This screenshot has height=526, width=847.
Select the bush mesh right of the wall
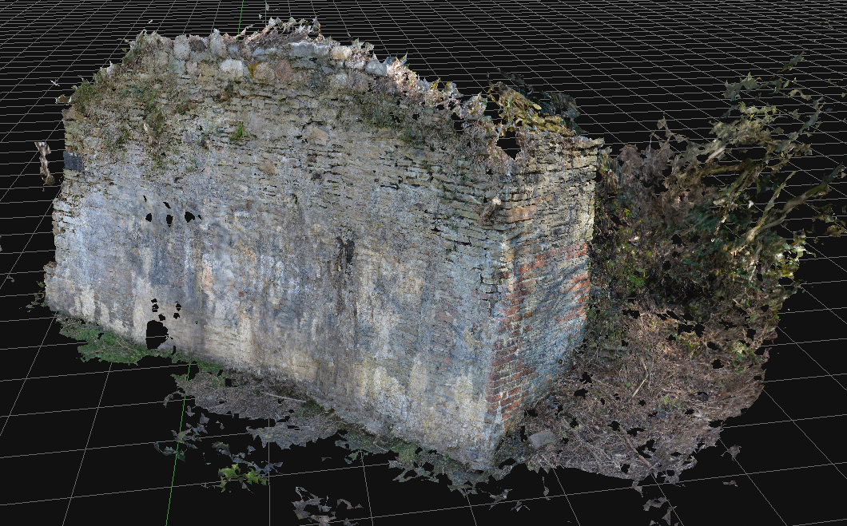(687, 239)
